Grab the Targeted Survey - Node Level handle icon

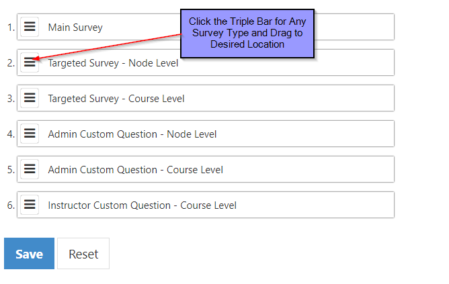pos(29,62)
